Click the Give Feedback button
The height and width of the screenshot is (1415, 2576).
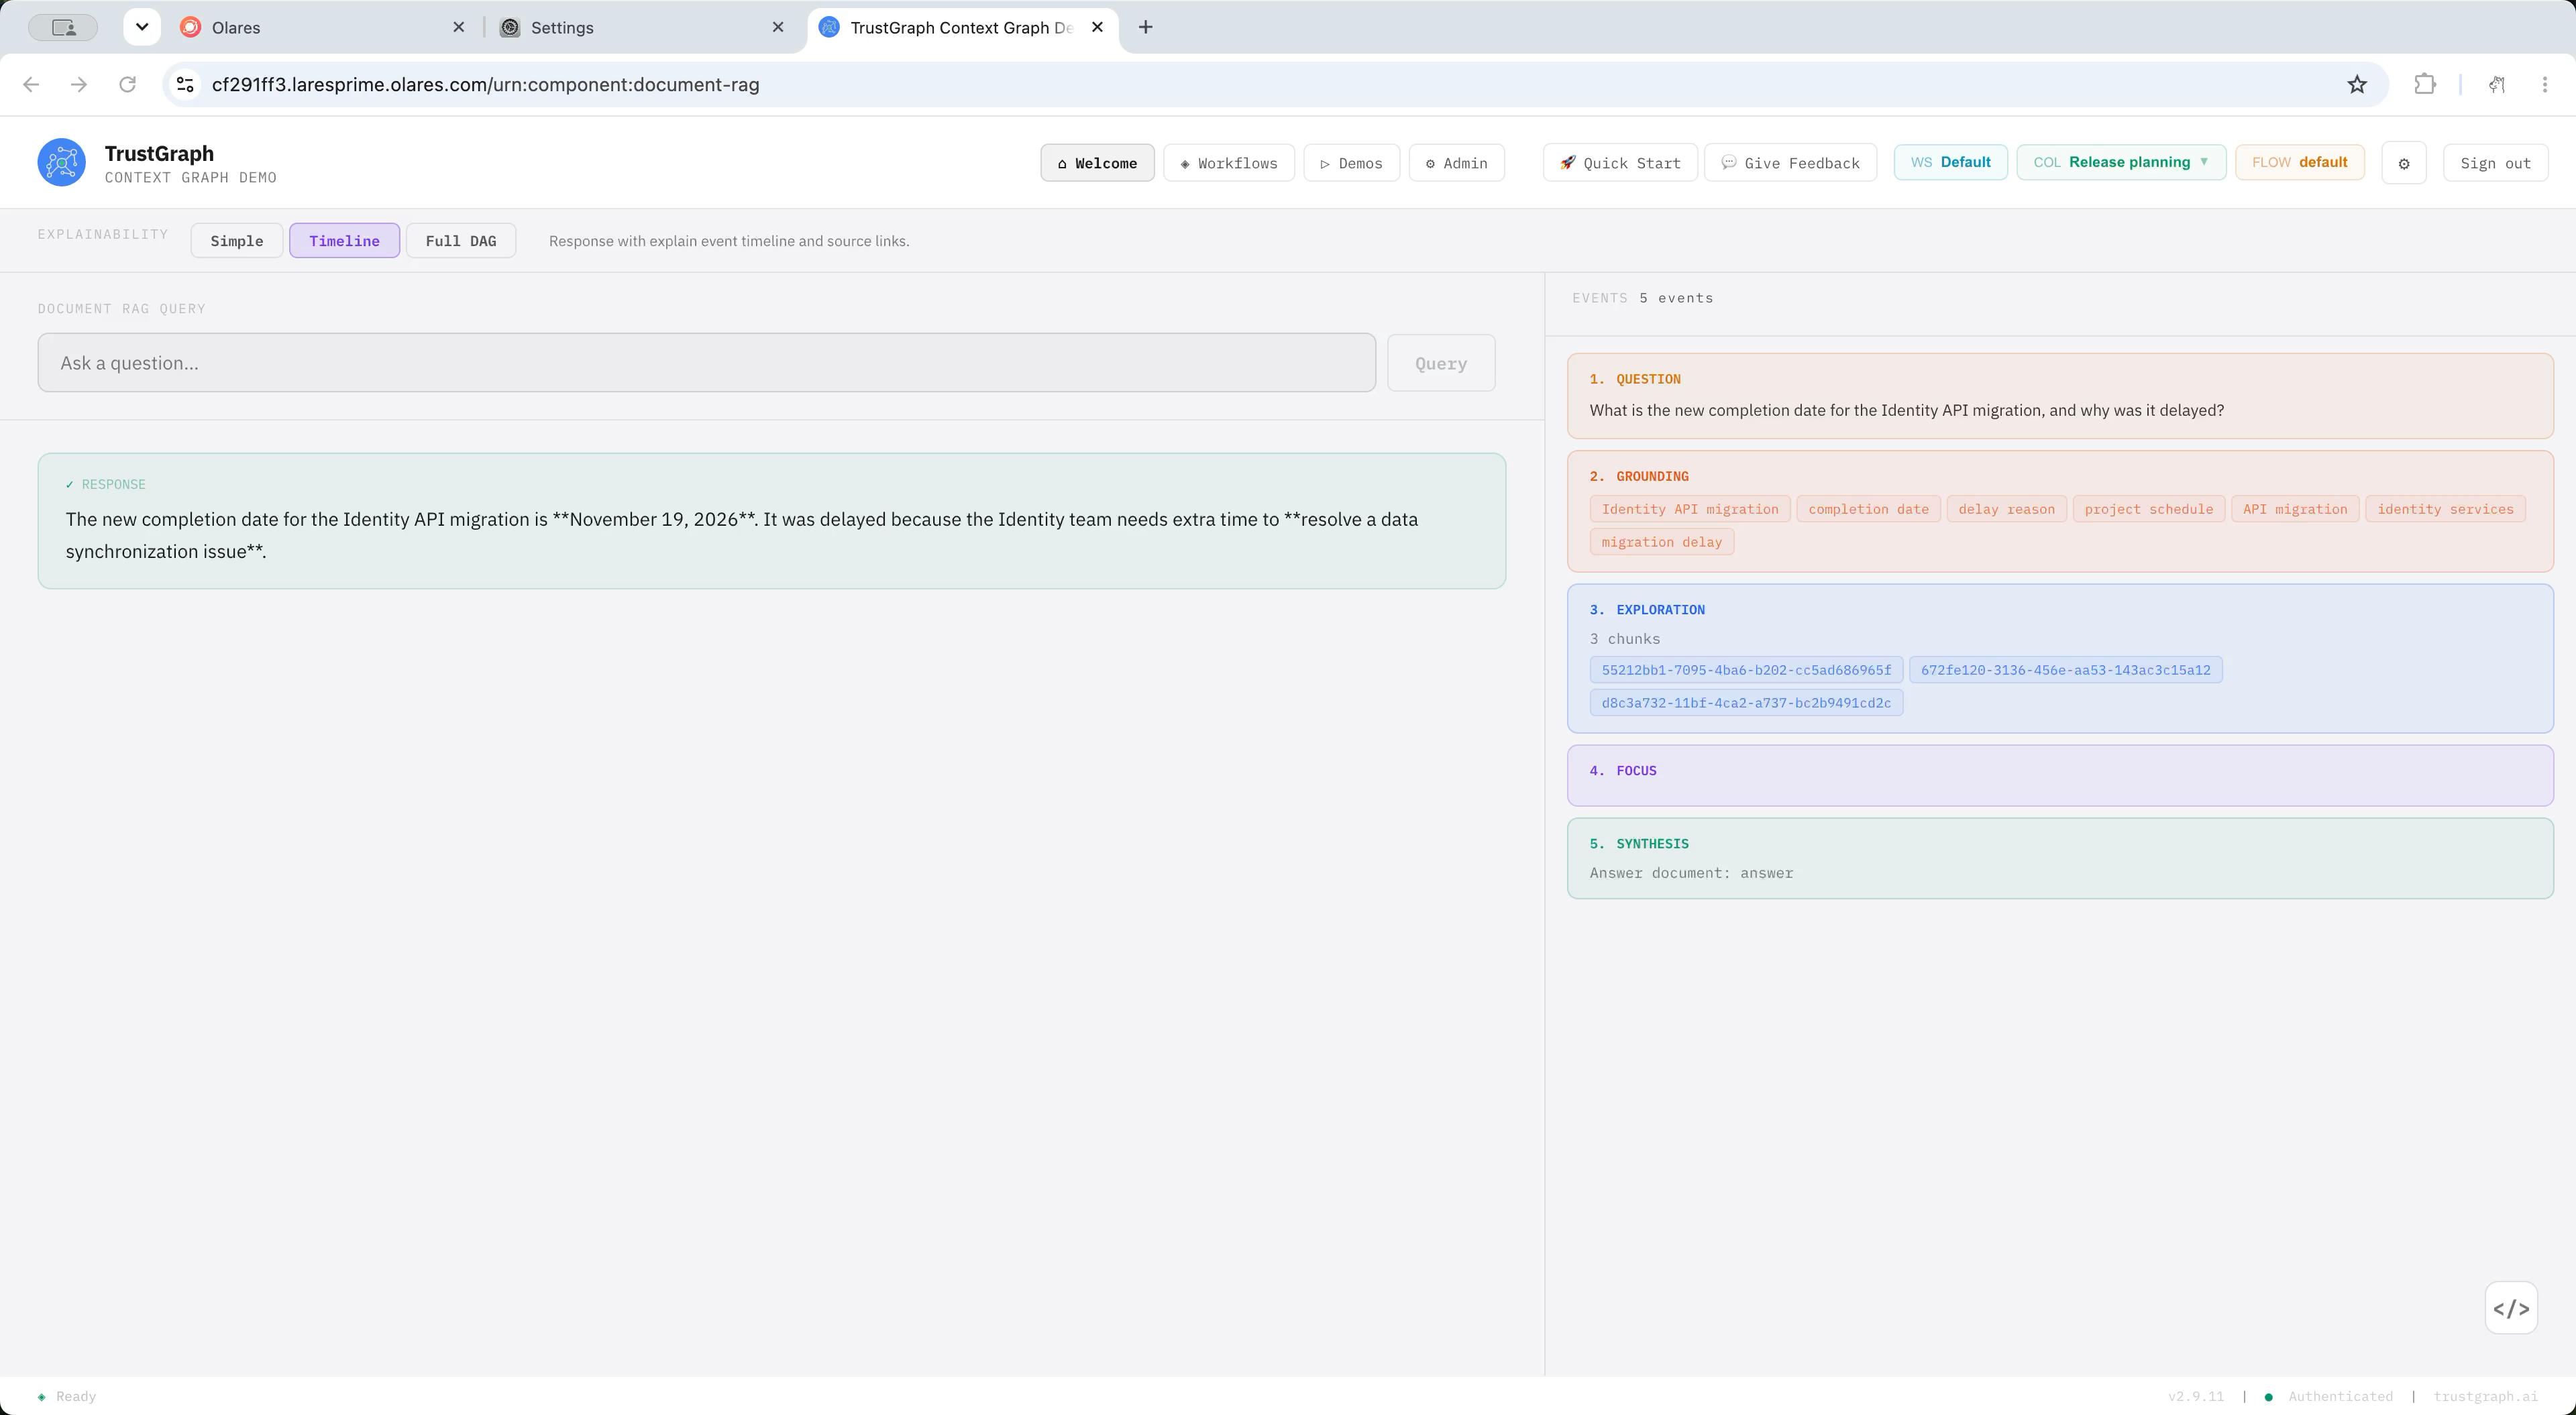(1790, 163)
